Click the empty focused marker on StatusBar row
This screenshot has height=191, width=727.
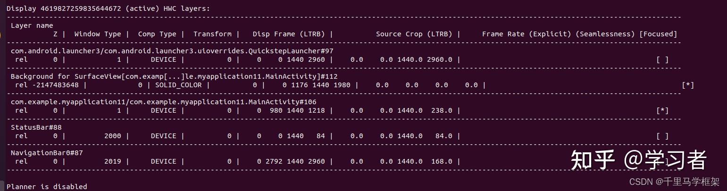662,136
